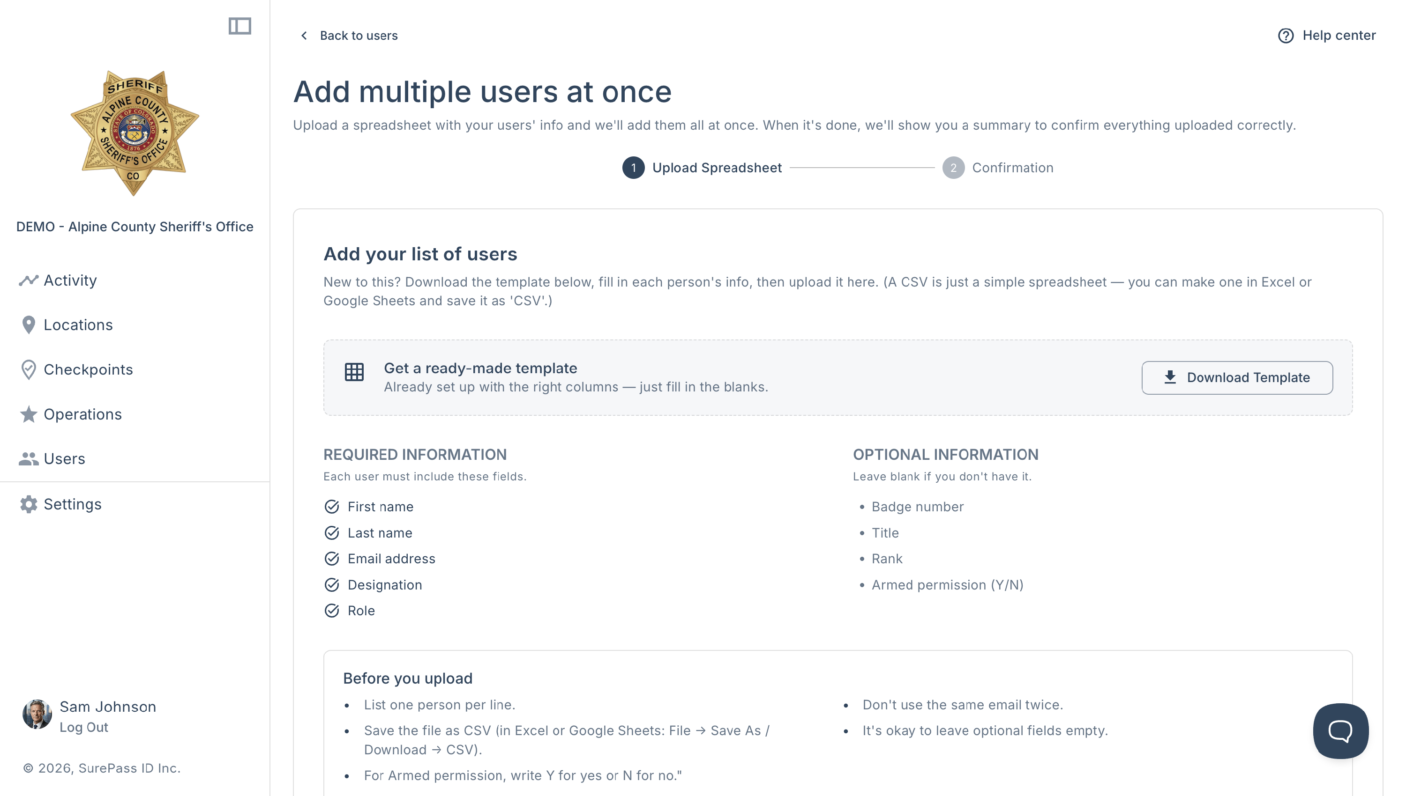Collapse the sidebar panel toggle icon

pos(239,26)
